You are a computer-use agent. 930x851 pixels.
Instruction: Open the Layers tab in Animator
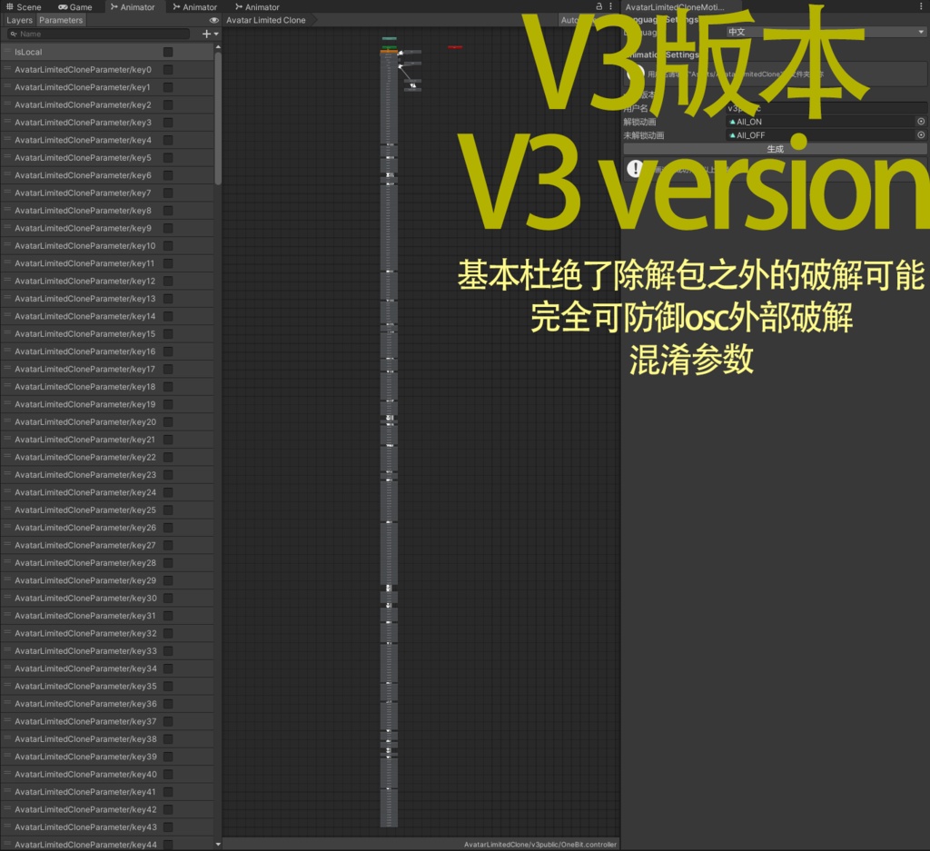(19, 20)
